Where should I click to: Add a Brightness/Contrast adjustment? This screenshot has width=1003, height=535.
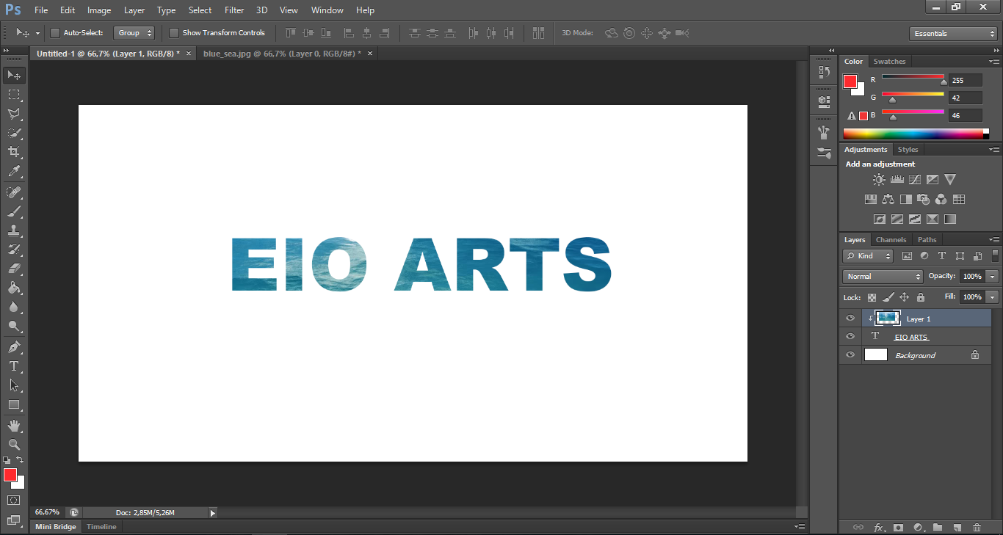pyautogui.click(x=879, y=179)
